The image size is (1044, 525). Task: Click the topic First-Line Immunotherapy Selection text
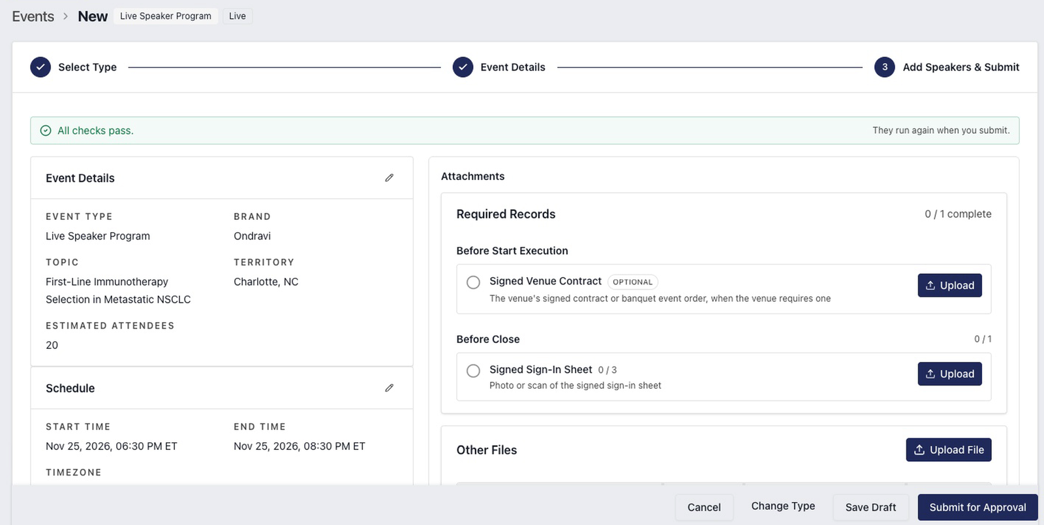118,290
